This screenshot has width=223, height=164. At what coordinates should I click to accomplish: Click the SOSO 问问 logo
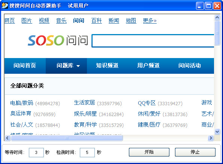click(58, 40)
